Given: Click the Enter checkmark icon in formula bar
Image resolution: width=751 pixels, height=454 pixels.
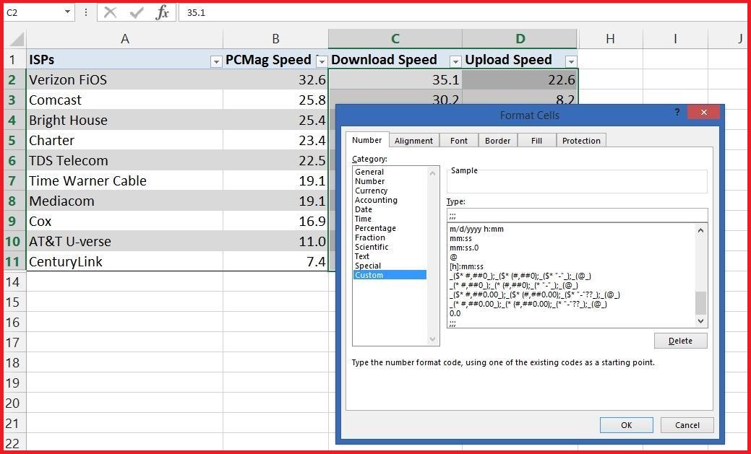Looking at the screenshot, I should (137, 12).
